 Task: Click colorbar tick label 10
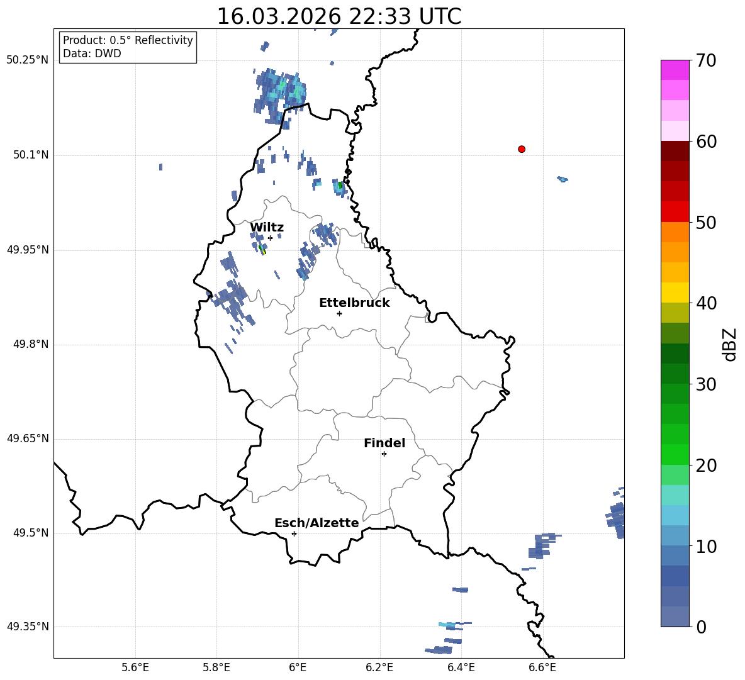[x=706, y=546]
